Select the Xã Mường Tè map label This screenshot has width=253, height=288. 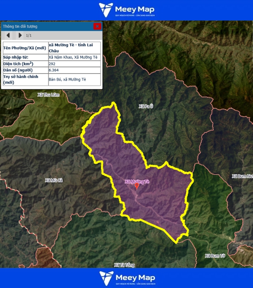coord(137,181)
